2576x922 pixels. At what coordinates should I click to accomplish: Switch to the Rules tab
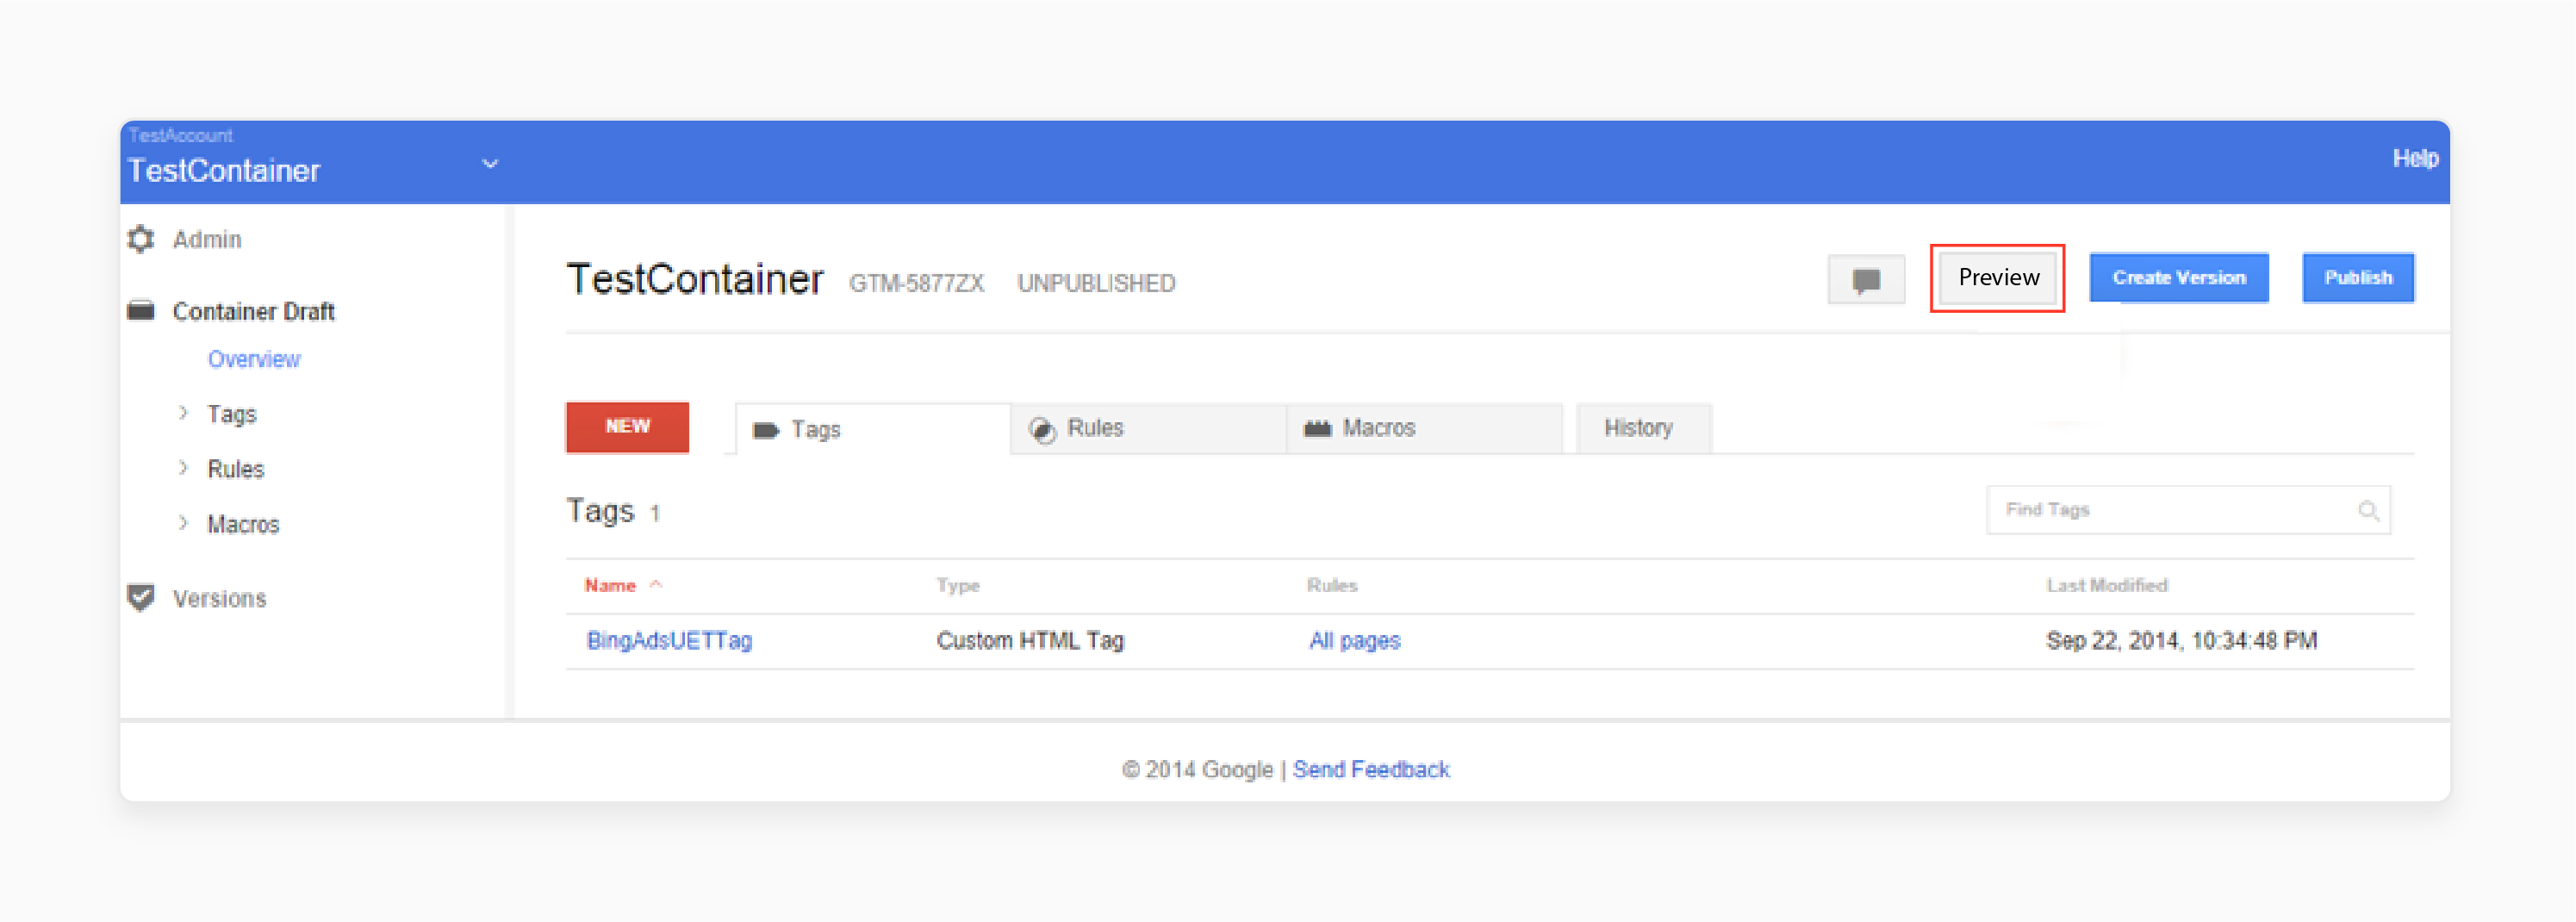click(1148, 428)
